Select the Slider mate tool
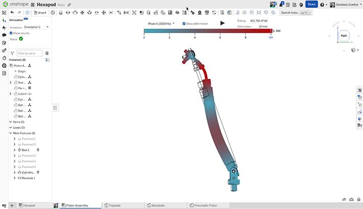The height and width of the screenshot is (209, 363). pos(75,13)
